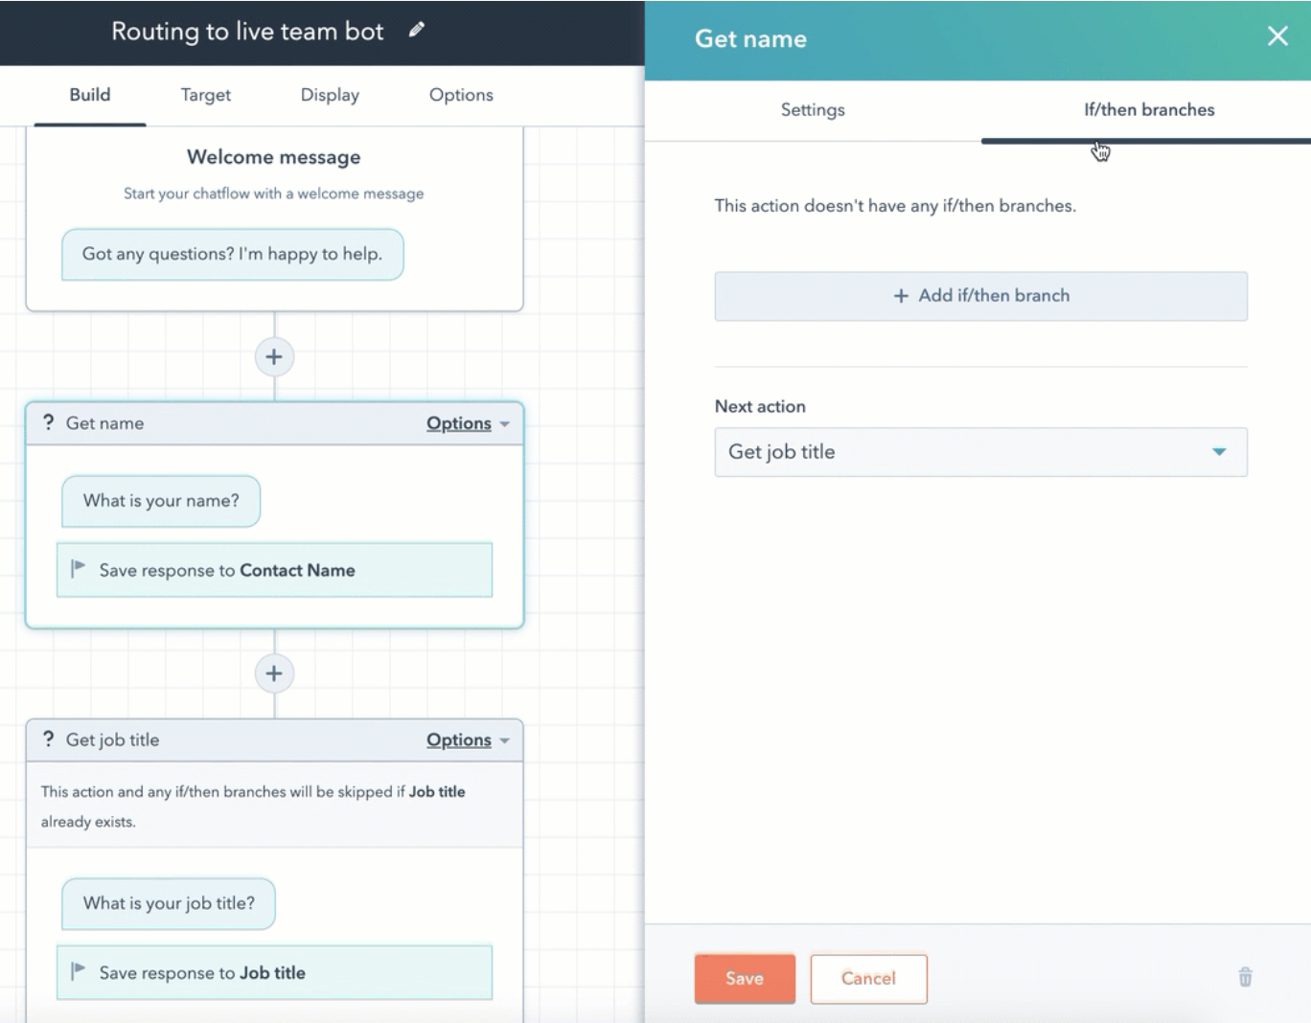Click the trash icon to delete action
This screenshot has height=1023, width=1311.
click(x=1245, y=977)
